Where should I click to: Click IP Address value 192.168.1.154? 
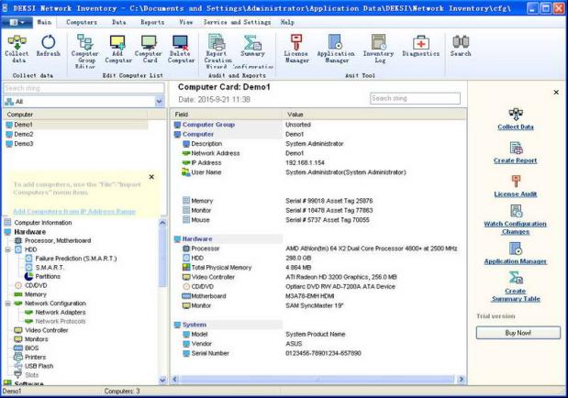point(305,163)
